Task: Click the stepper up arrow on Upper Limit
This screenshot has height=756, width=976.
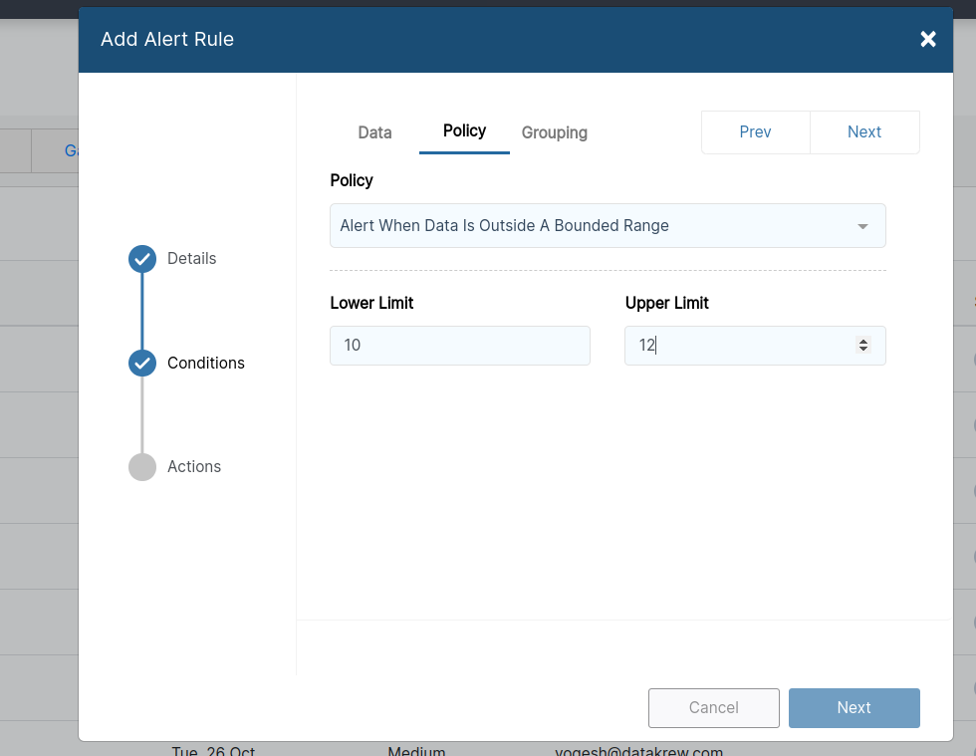Action: pyautogui.click(x=863, y=341)
